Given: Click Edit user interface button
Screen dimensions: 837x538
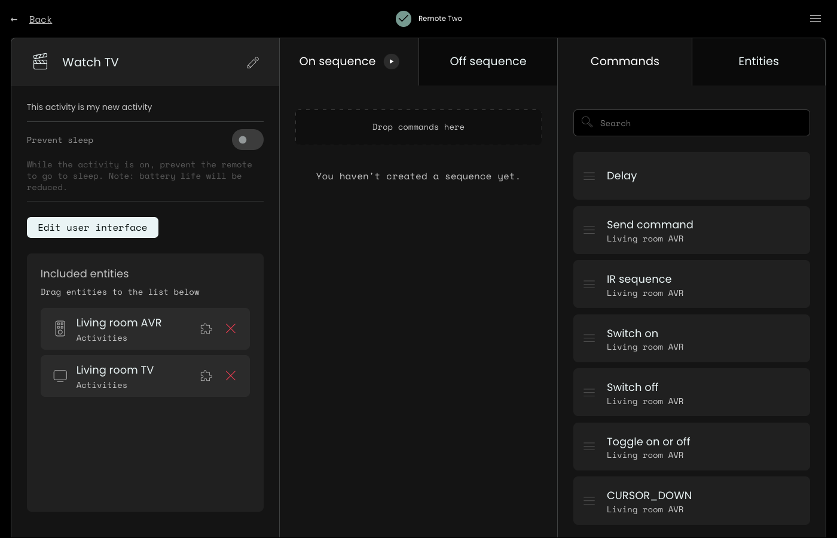Looking at the screenshot, I should pyautogui.click(x=93, y=228).
